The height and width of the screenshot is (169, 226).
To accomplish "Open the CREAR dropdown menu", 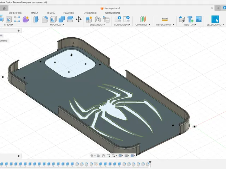I will 8,25.
